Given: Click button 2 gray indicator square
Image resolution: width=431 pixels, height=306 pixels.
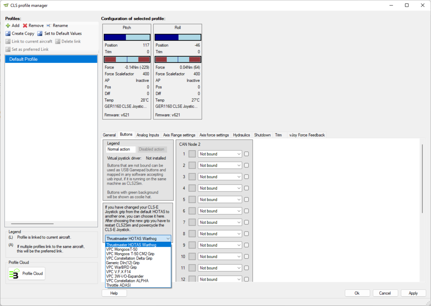Looking at the screenshot, I should pyautogui.click(x=192, y=166).
